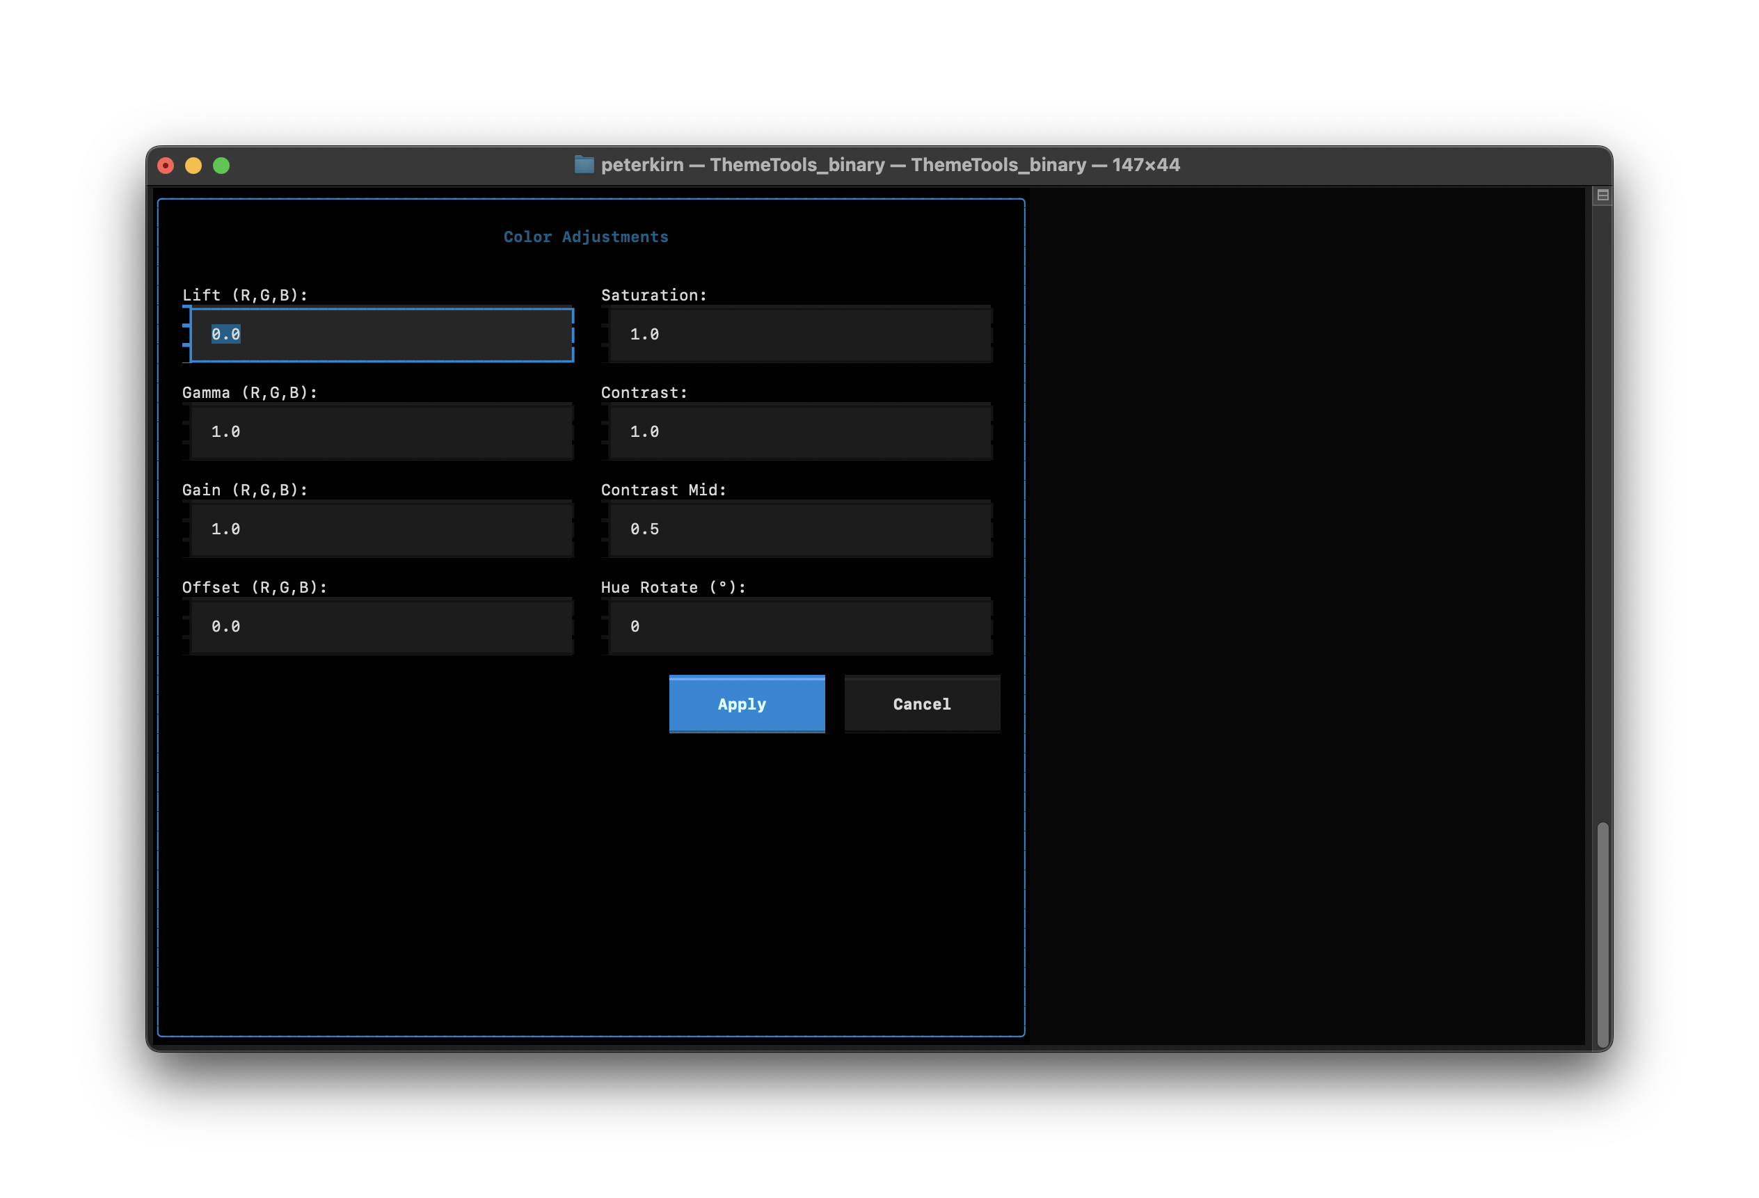Close the terminal window with red button
The image size is (1759, 1198).
tap(166, 166)
